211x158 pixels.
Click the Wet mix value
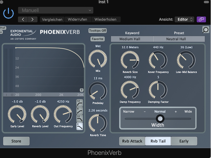(x=98, y=46)
